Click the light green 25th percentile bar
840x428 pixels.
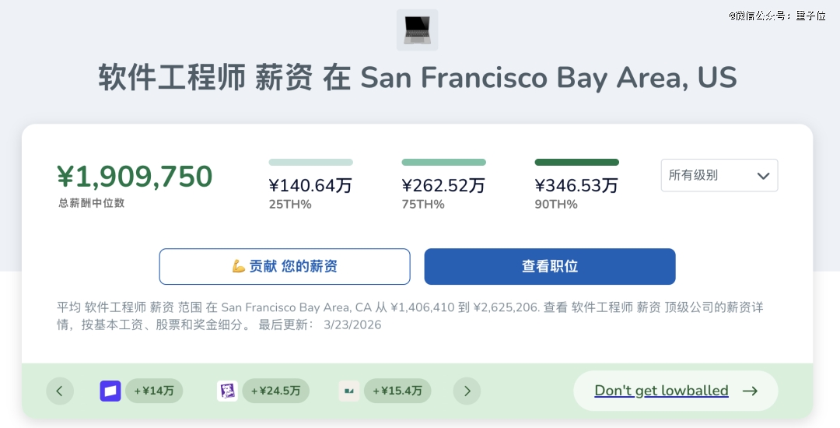click(x=310, y=163)
